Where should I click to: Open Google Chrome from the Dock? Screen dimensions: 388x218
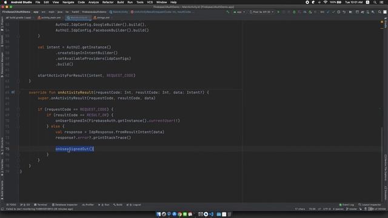[x=179, y=214]
